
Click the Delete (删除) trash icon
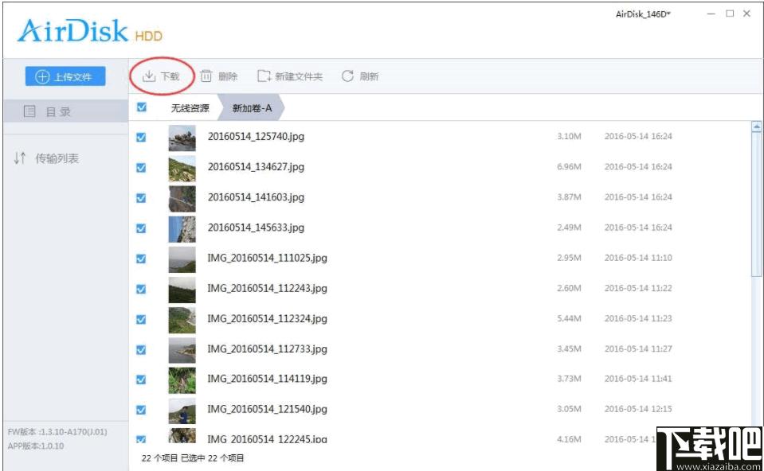(206, 76)
